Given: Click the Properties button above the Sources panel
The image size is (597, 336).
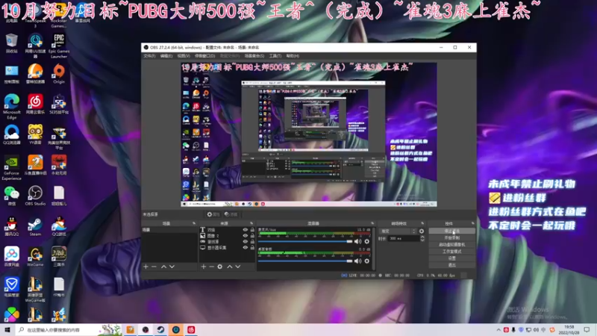Looking at the screenshot, I should coord(213,214).
